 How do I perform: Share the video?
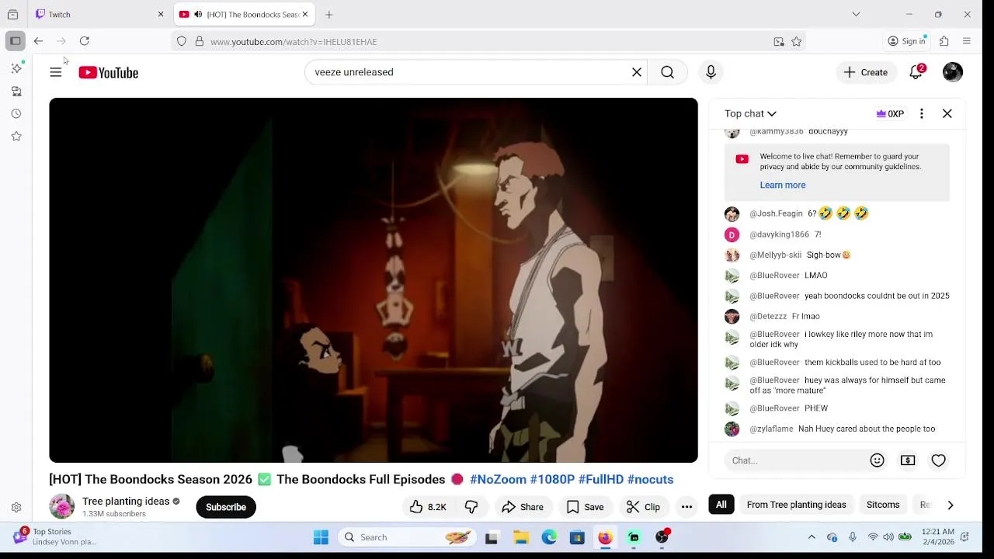[523, 507]
